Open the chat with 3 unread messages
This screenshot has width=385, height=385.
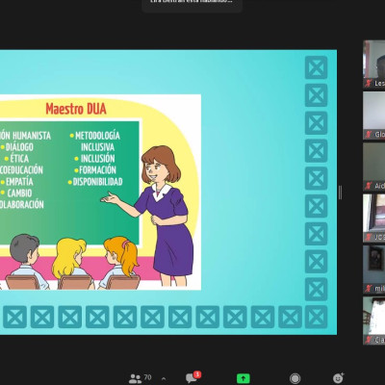point(192,377)
